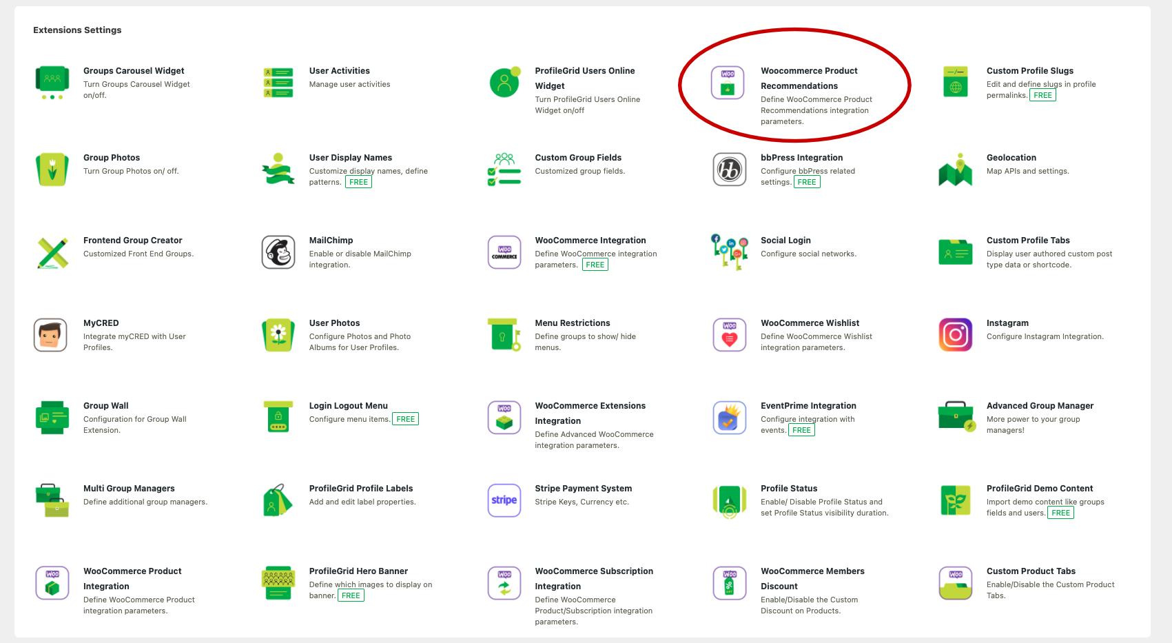
Task: Click the User Photos flower icon
Action: click(278, 335)
